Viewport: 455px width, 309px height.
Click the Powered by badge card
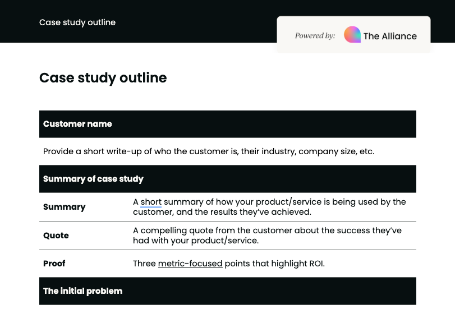click(353, 35)
